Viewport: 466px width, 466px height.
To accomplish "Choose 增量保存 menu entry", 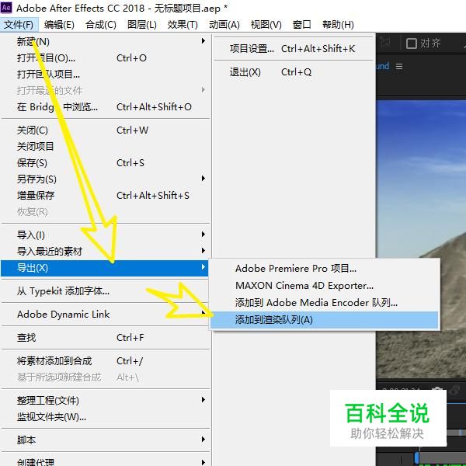I will pos(106,196).
